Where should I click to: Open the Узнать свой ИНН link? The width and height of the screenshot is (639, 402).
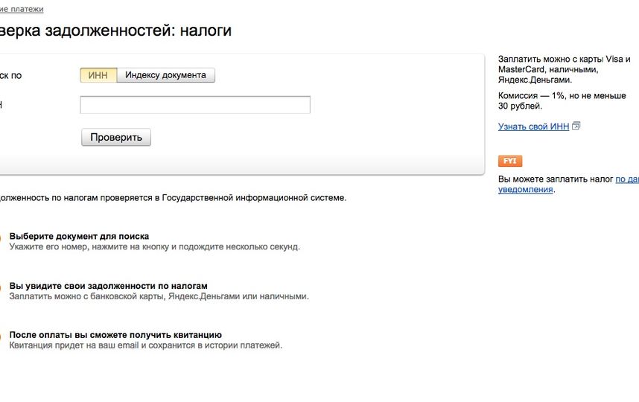[533, 127]
